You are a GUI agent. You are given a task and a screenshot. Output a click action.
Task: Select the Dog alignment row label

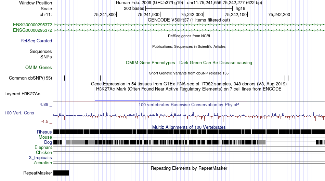coord(48,142)
